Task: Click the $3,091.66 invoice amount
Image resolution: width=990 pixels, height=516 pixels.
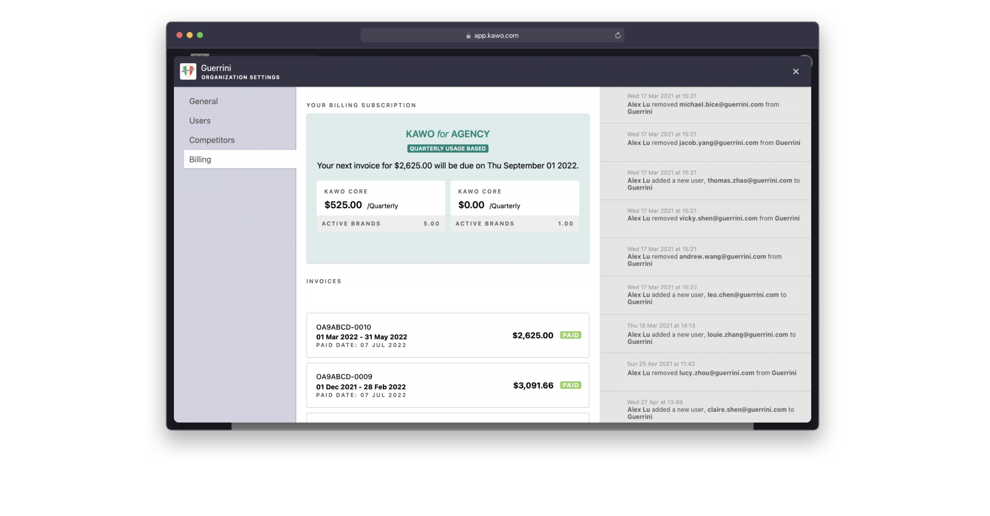Action: [x=533, y=385]
